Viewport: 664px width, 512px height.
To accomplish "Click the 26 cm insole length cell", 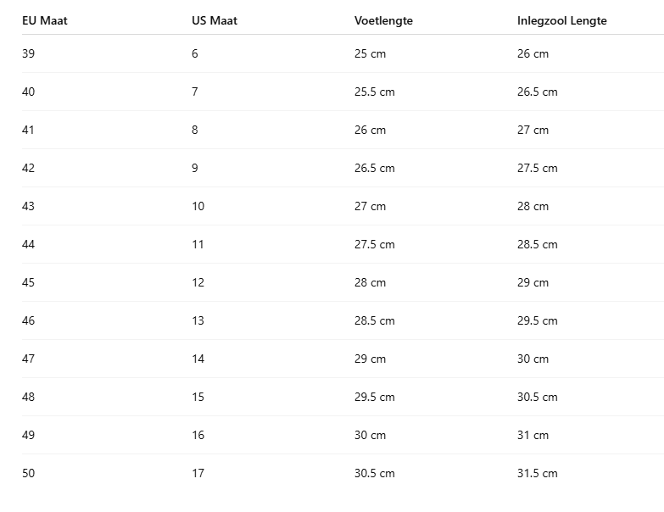I will click(533, 53).
